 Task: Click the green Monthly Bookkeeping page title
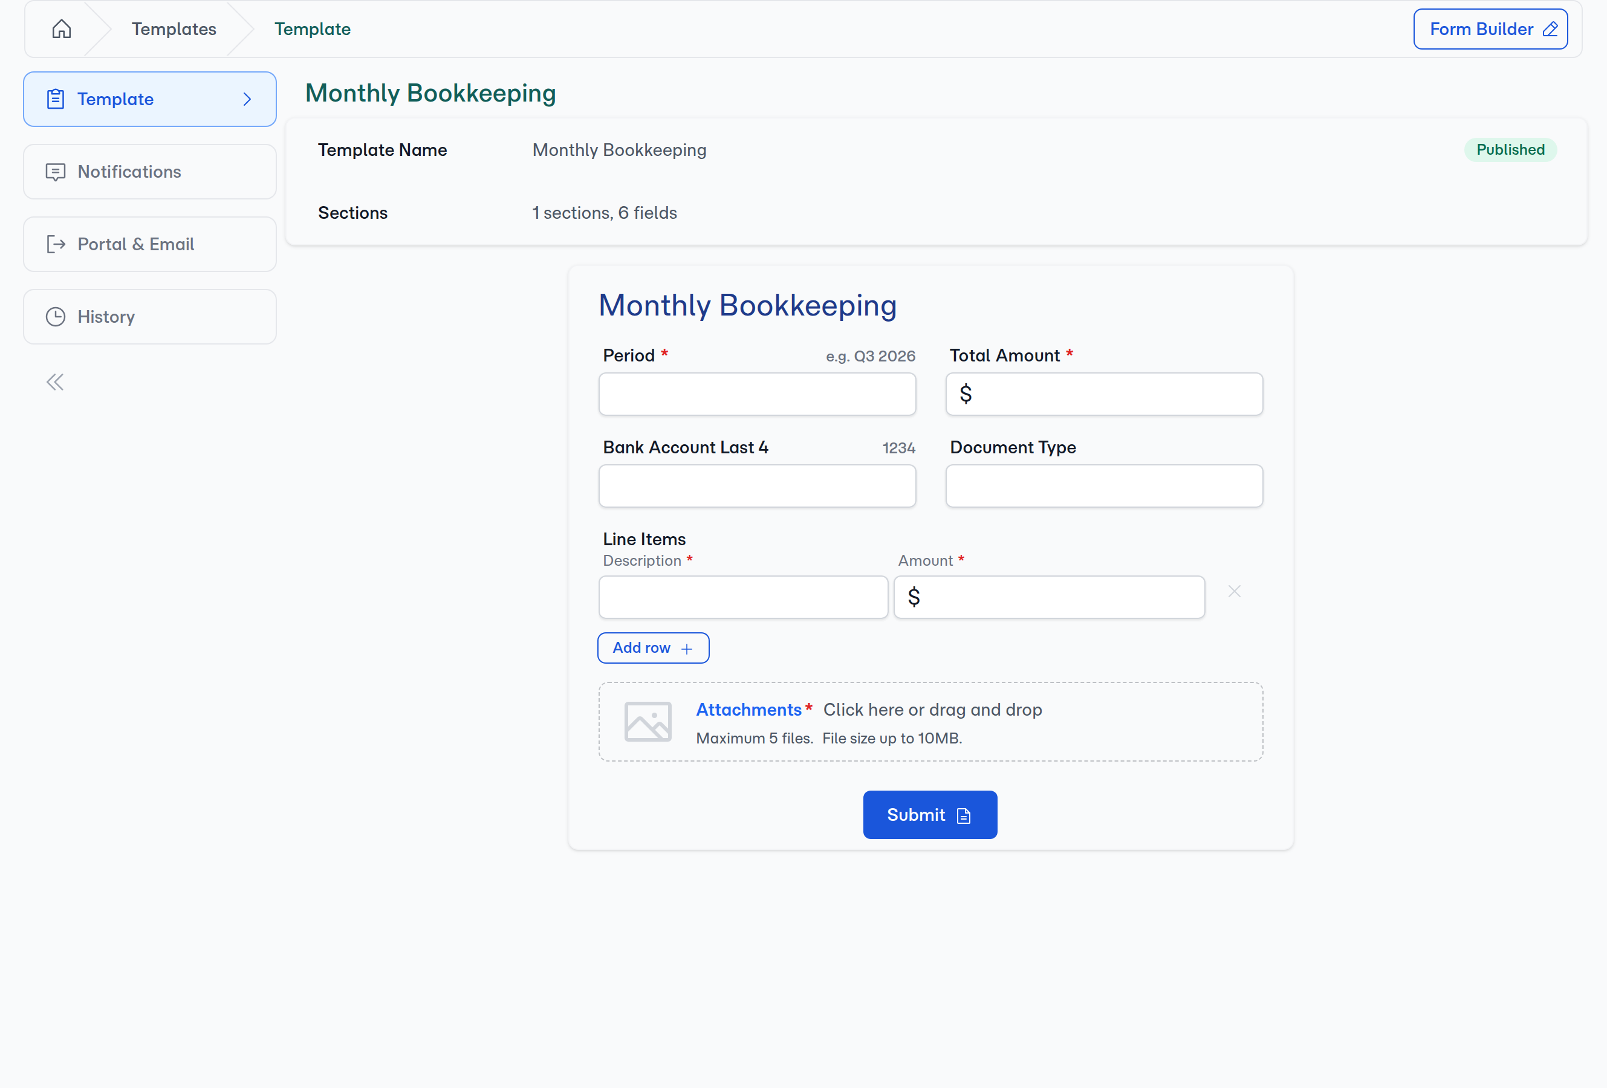[430, 92]
